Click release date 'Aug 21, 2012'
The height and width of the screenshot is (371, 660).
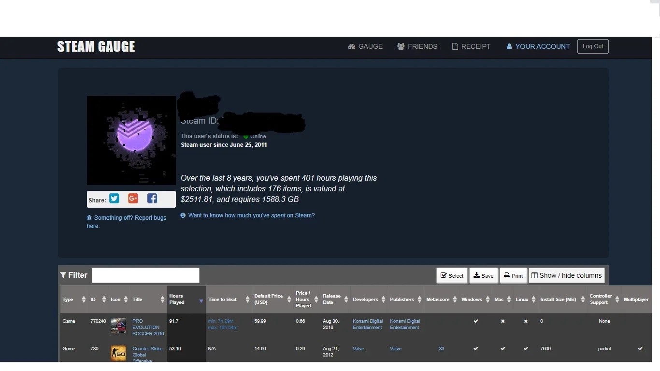332,352
